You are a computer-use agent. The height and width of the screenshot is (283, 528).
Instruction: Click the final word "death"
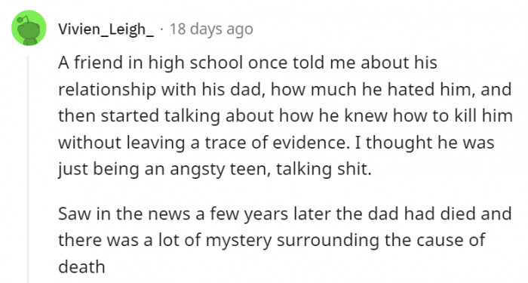[81, 267]
